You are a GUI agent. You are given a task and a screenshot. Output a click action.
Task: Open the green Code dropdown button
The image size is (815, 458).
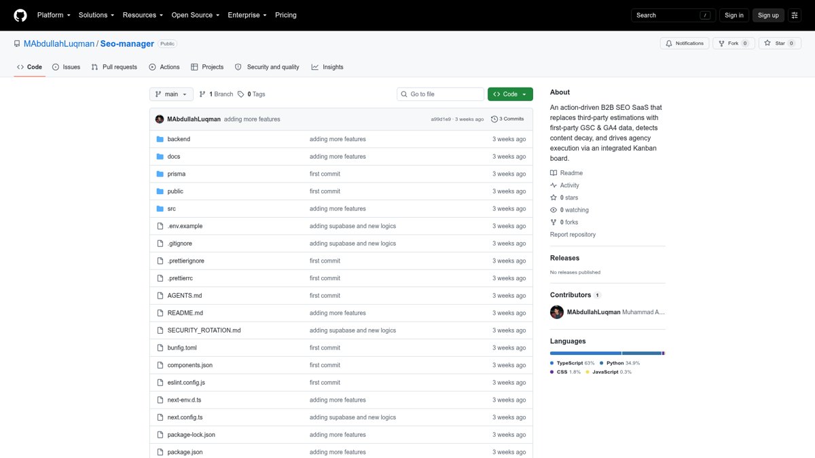510,94
